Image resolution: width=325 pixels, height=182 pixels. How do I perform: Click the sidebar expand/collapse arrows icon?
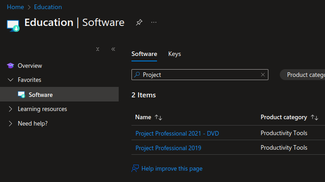pos(98,49)
